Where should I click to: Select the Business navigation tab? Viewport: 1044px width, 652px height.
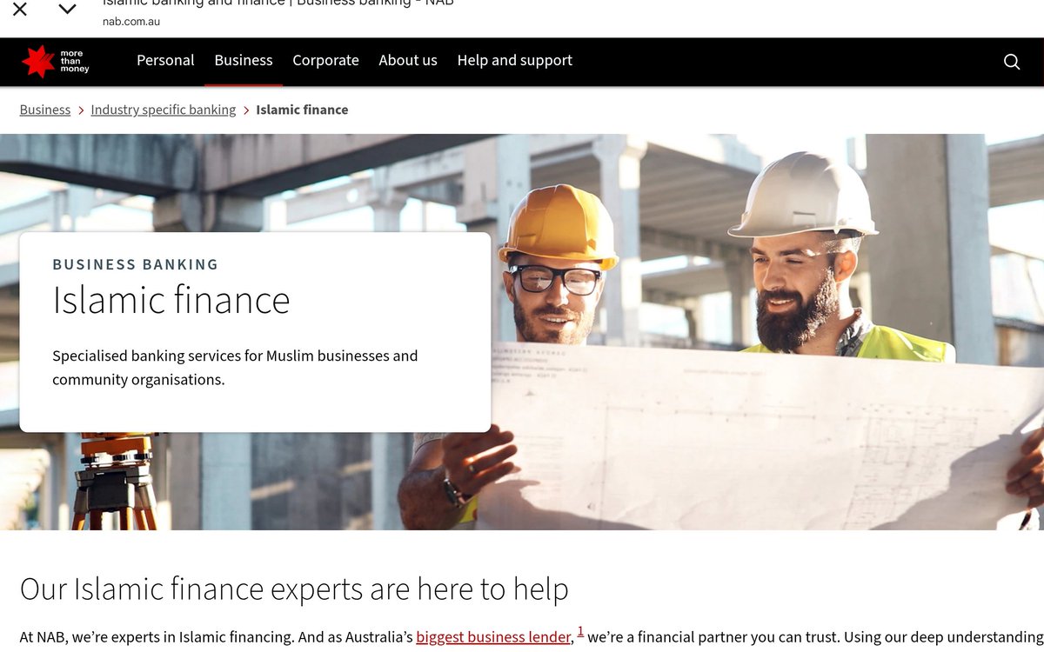point(244,60)
